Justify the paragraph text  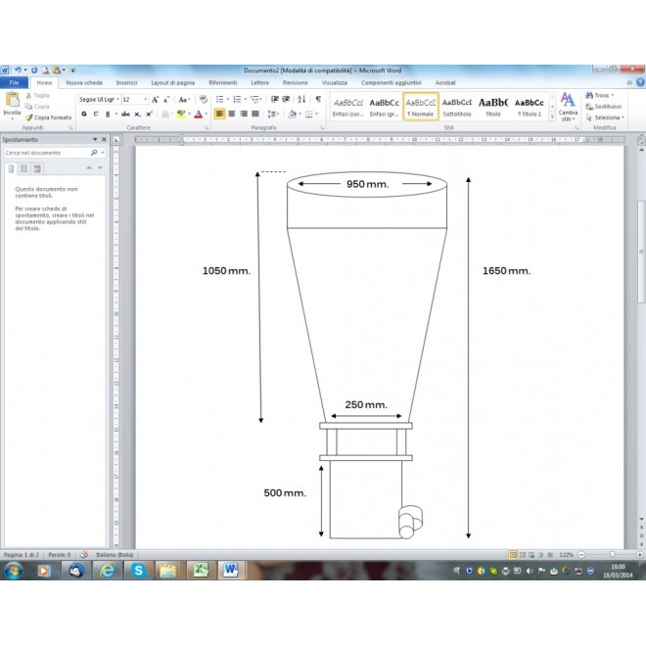point(255,114)
